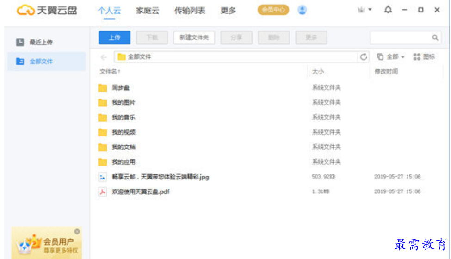This screenshot has height=259, width=451.
Task: Select 最近上传 in sidebar
Action: pyautogui.click(x=47, y=42)
